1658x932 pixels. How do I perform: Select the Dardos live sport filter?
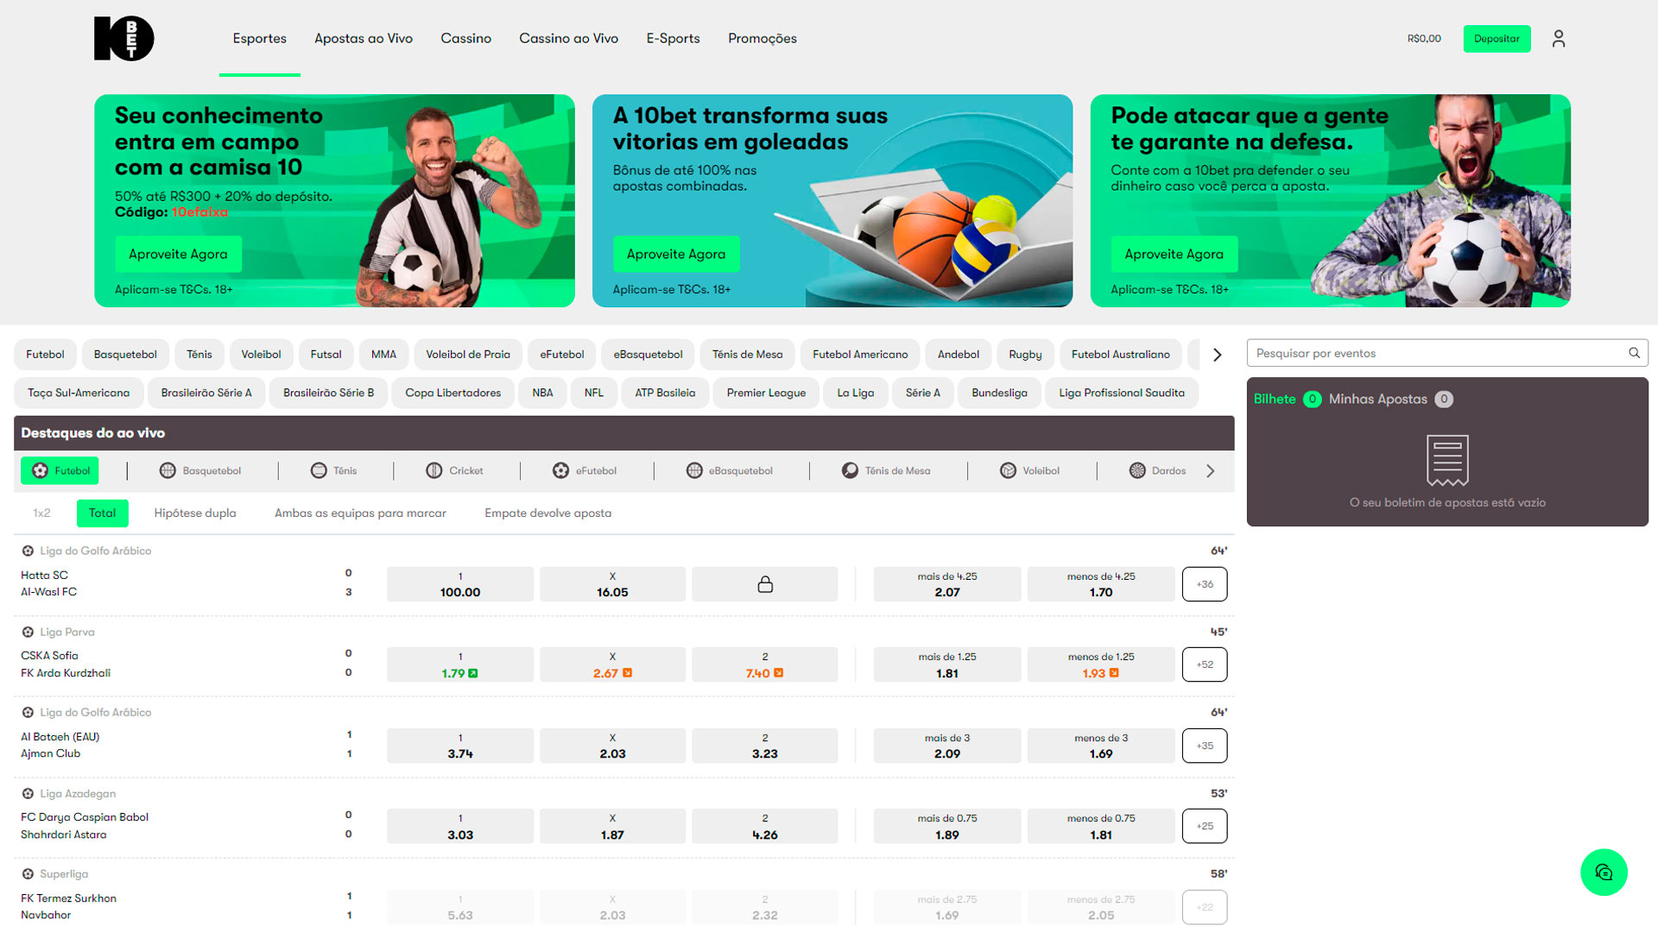click(1157, 470)
